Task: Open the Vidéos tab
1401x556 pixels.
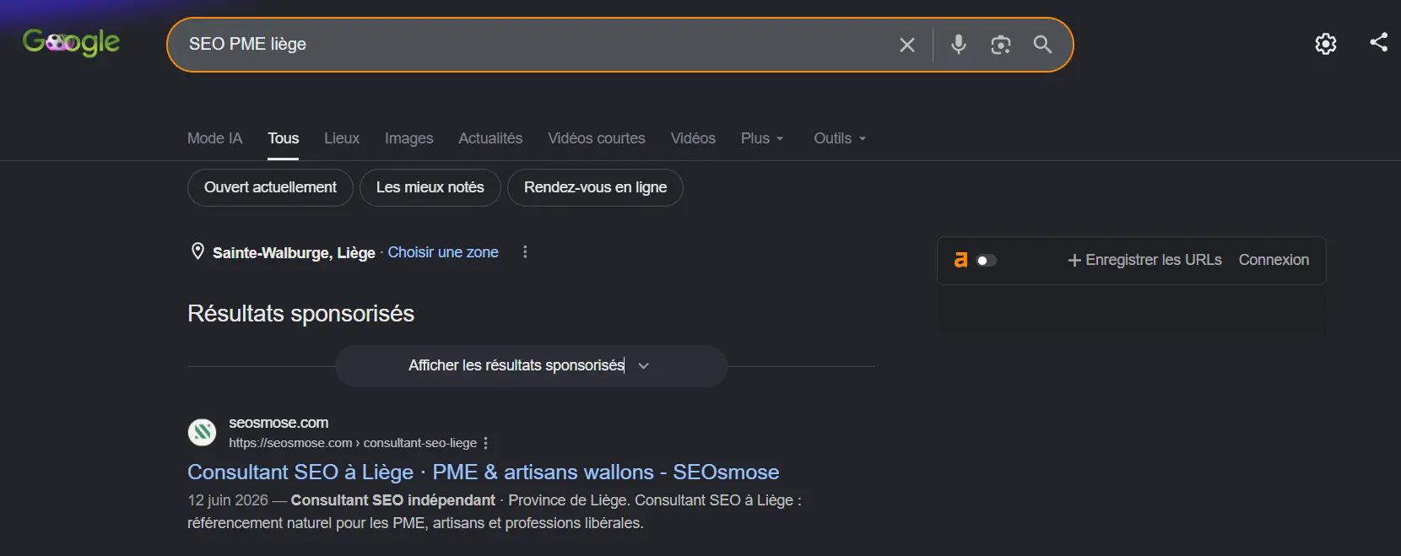Action: coord(693,138)
